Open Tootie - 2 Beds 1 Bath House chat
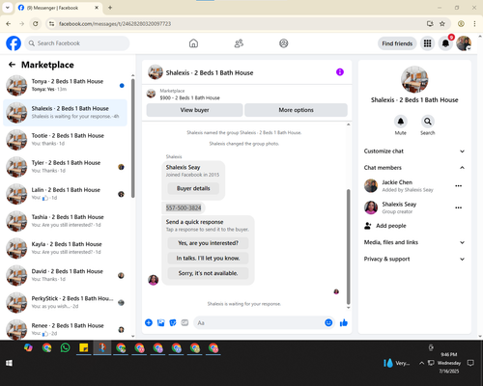Screen dimensions: 483x386 tap(65, 140)
